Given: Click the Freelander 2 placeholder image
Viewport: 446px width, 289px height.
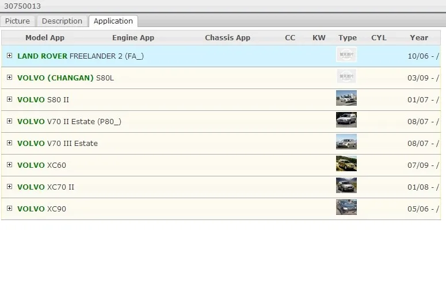Looking at the screenshot, I should 346,54.
